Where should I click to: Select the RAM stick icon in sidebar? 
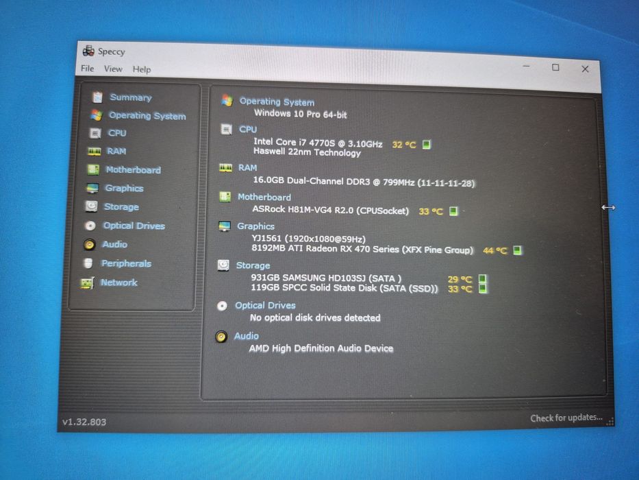[94, 152]
